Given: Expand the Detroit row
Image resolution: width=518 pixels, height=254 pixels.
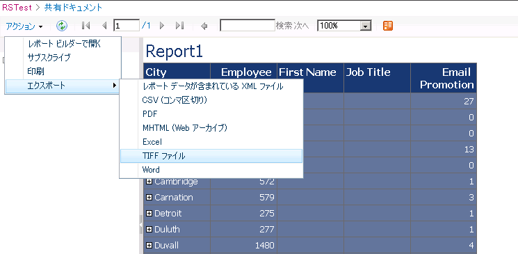Looking at the screenshot, I should 149,214.
